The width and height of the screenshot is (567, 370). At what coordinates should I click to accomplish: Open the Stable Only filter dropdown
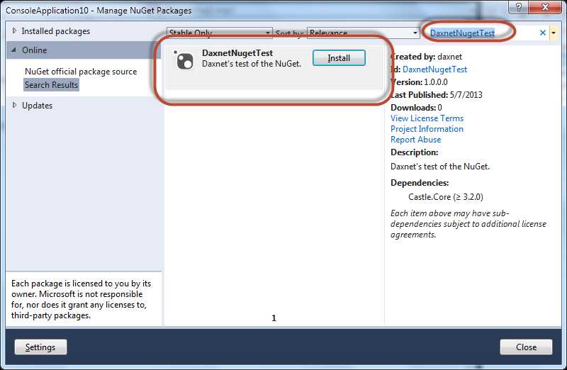[220, 33]
